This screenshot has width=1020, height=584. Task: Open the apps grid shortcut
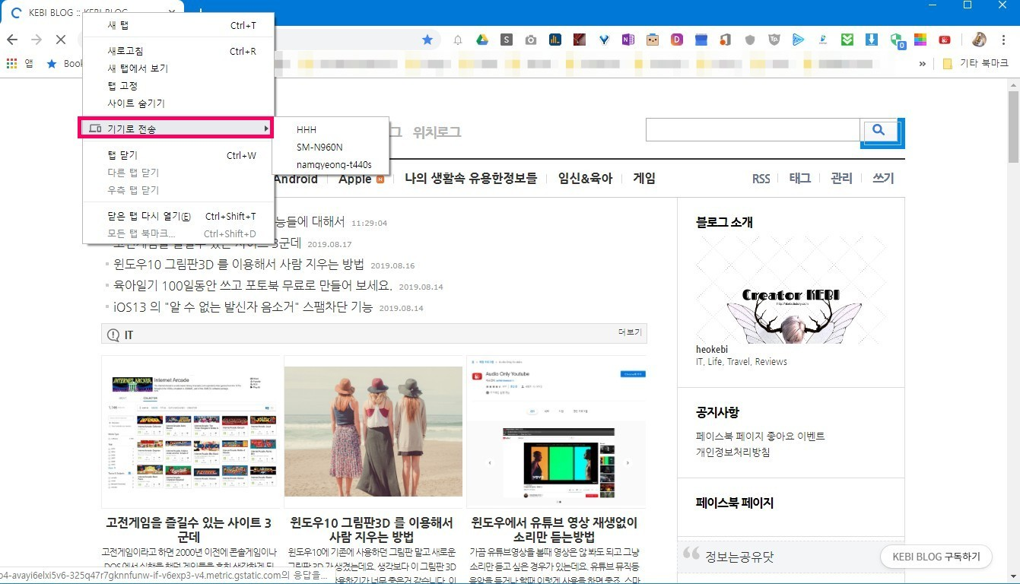pos(12,64)
